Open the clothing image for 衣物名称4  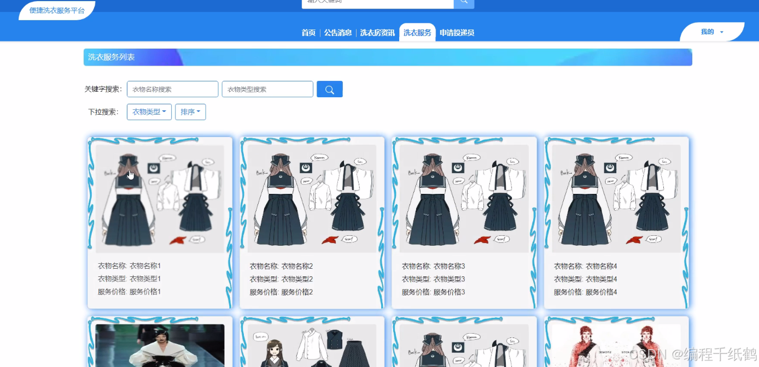(x=616, y=199)
